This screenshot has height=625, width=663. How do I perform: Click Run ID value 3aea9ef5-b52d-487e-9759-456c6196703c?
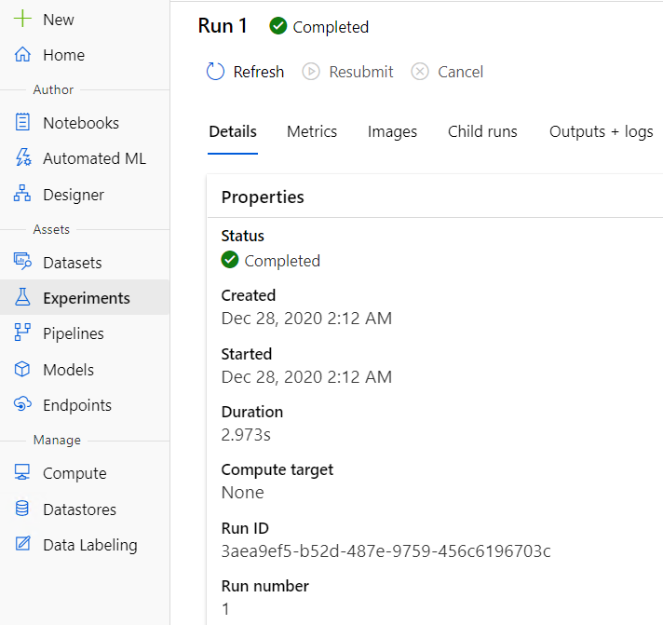click(x=386, y=551)
